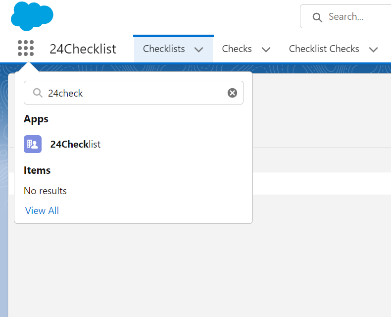Click into the '24check' search box
The height and width of the screenshot is (317, 391).
134,93
